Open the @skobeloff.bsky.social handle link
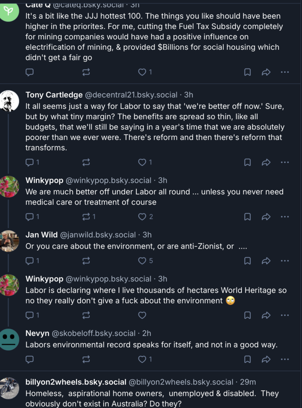Viewport: 302px width, 408px height. (x=93, y=333)
